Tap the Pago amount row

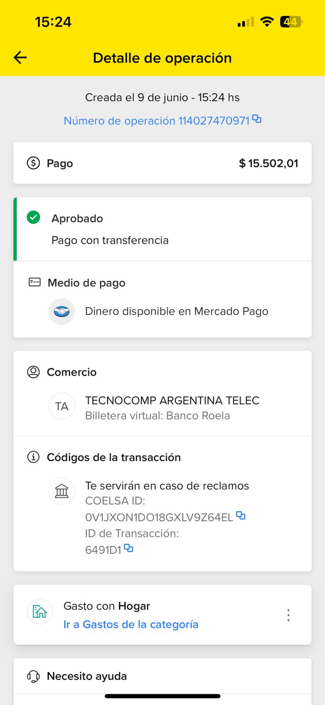[x=162, y=163]
